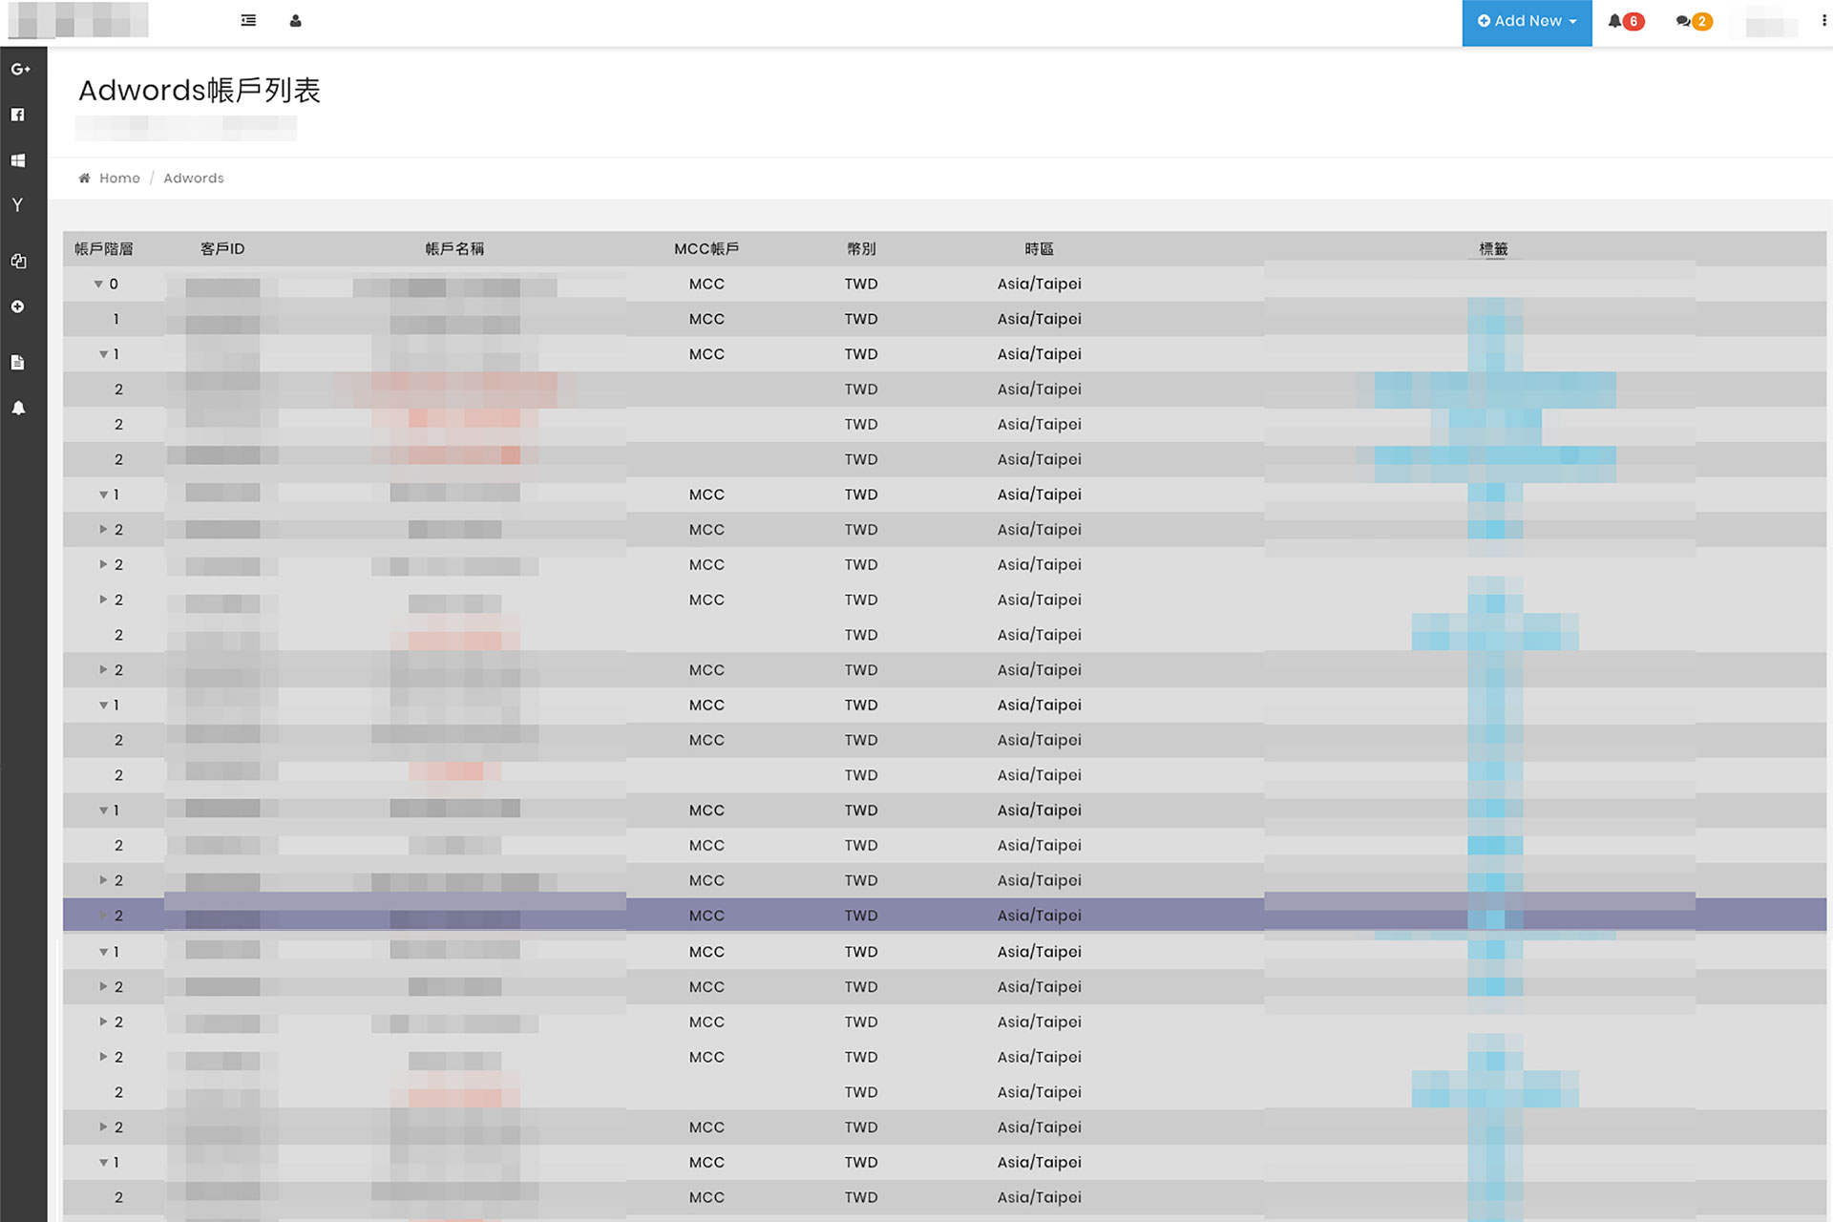Viewport: 1833px width, 1222px height.
Task: Click the Adwords帳戶列表 page title
Action: click(200, 91)
